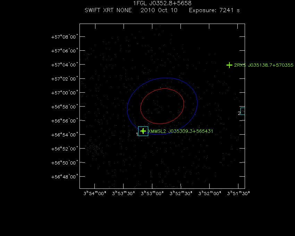Click the right ascension label 3h51m30s
This screenshot has height=236, width=295.
(238, 193)
